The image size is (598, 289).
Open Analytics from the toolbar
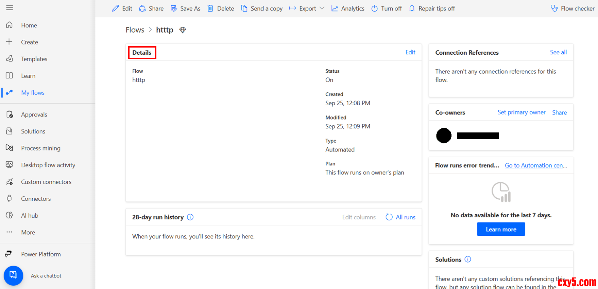pos(348,8)
